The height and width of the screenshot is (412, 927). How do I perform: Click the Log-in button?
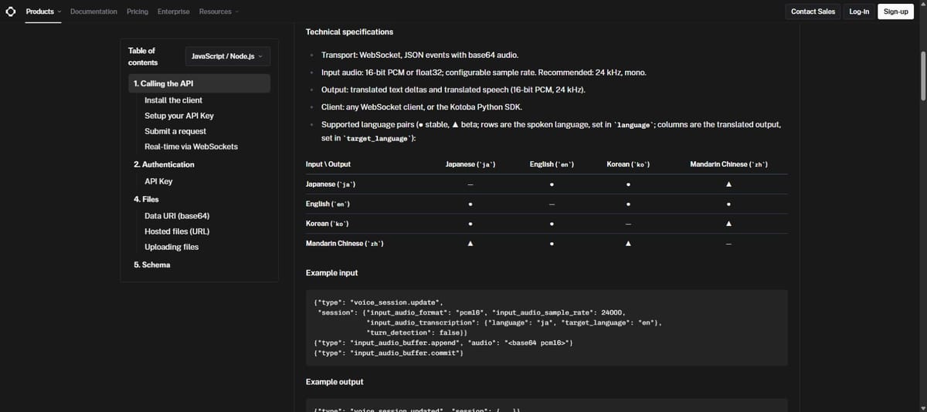[859, 12]
